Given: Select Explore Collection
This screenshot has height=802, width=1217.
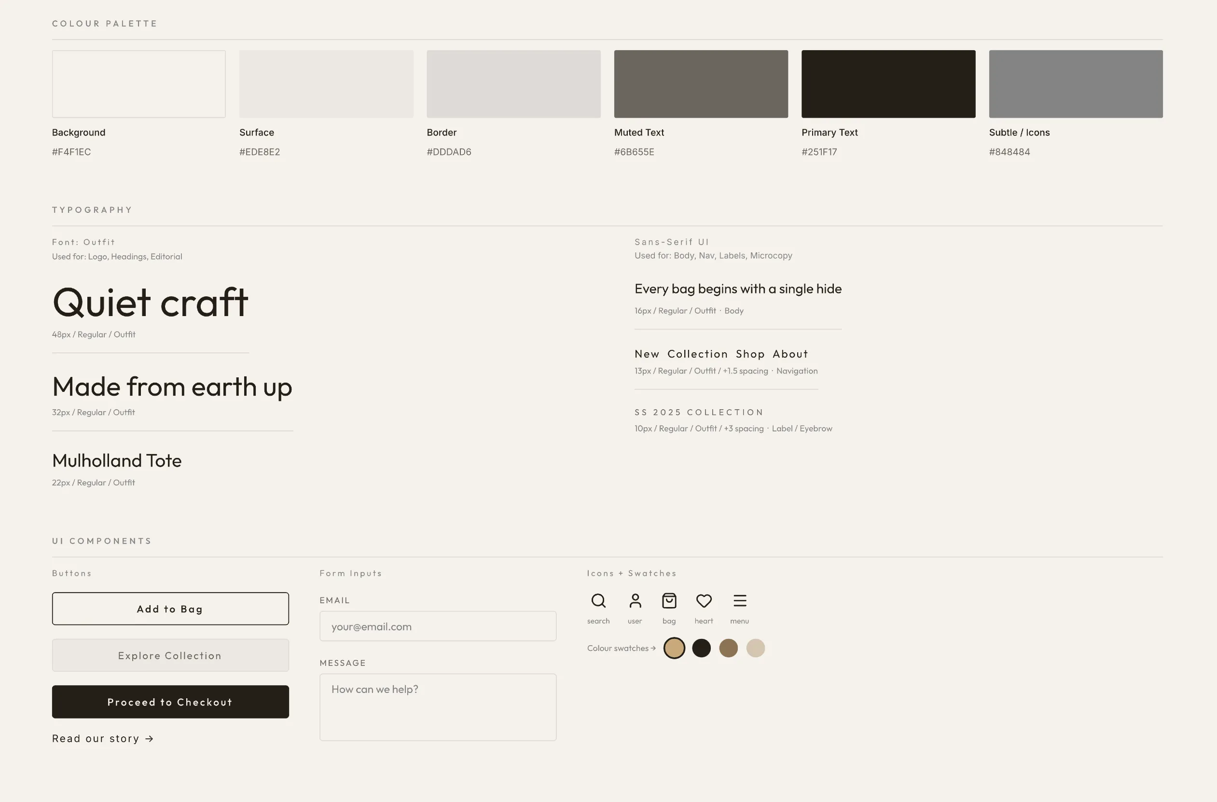Looking at the screenshot, I should pyautogui.click(x=170, y=655).
